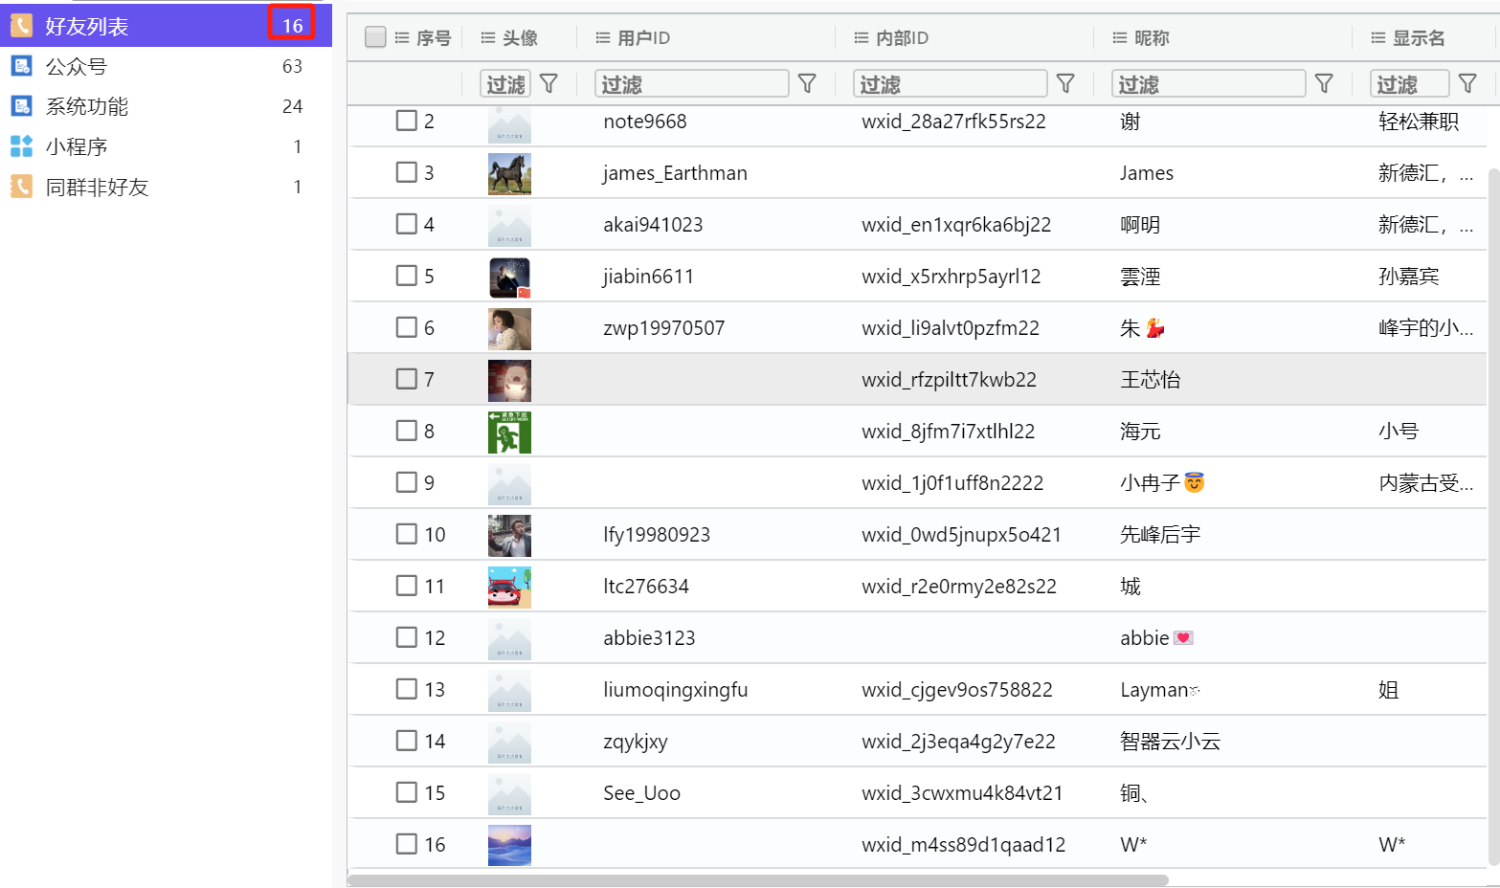The height and width of the screenshot is (888, 1500).
Task: Click the red car avatar of ltc276634
Action: click(509, 588)
